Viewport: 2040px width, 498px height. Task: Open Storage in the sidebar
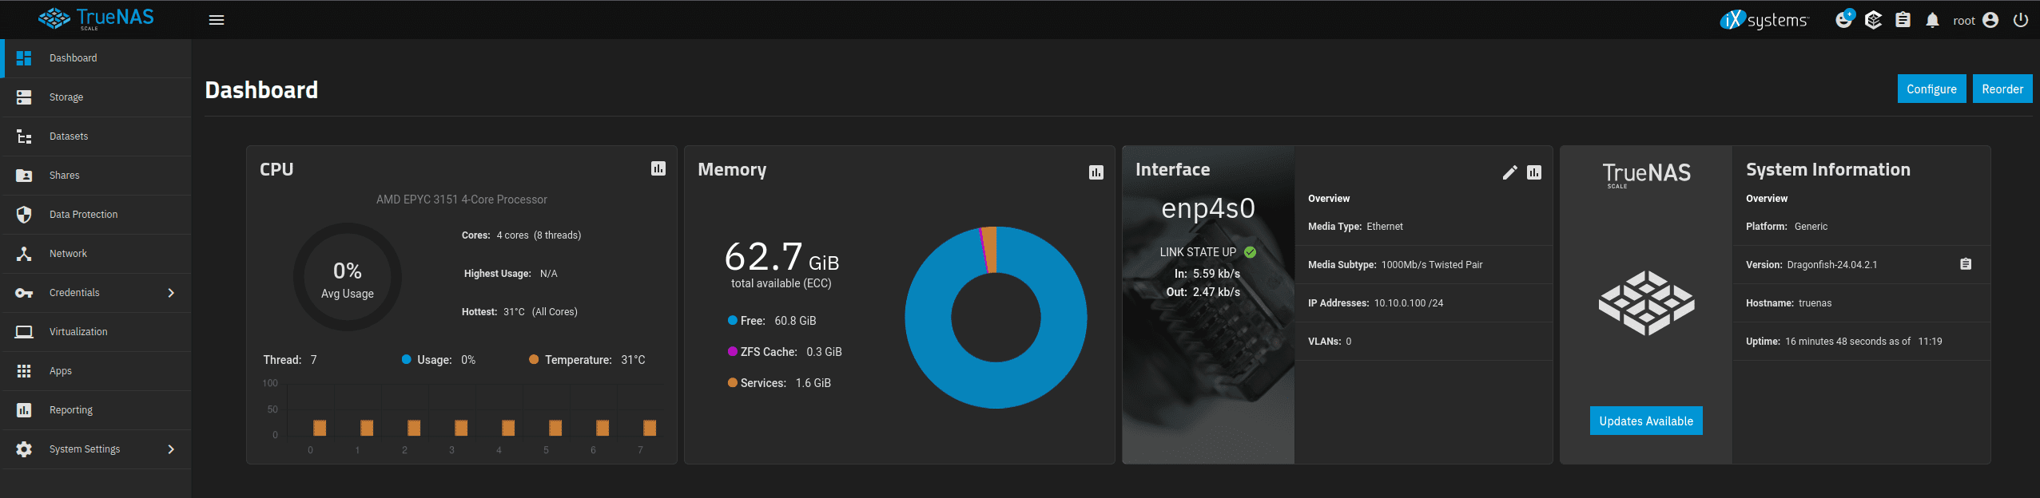click(x=97, y=97)
